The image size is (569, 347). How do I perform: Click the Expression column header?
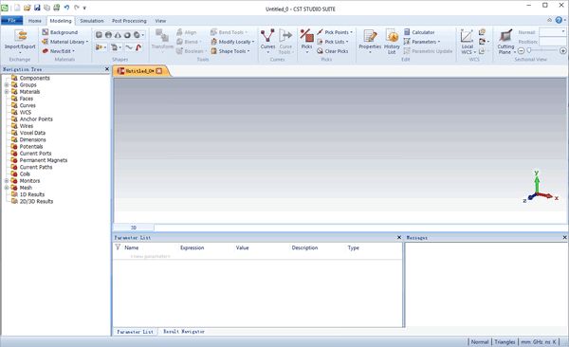pyautogui.click(x=192, y=247)
